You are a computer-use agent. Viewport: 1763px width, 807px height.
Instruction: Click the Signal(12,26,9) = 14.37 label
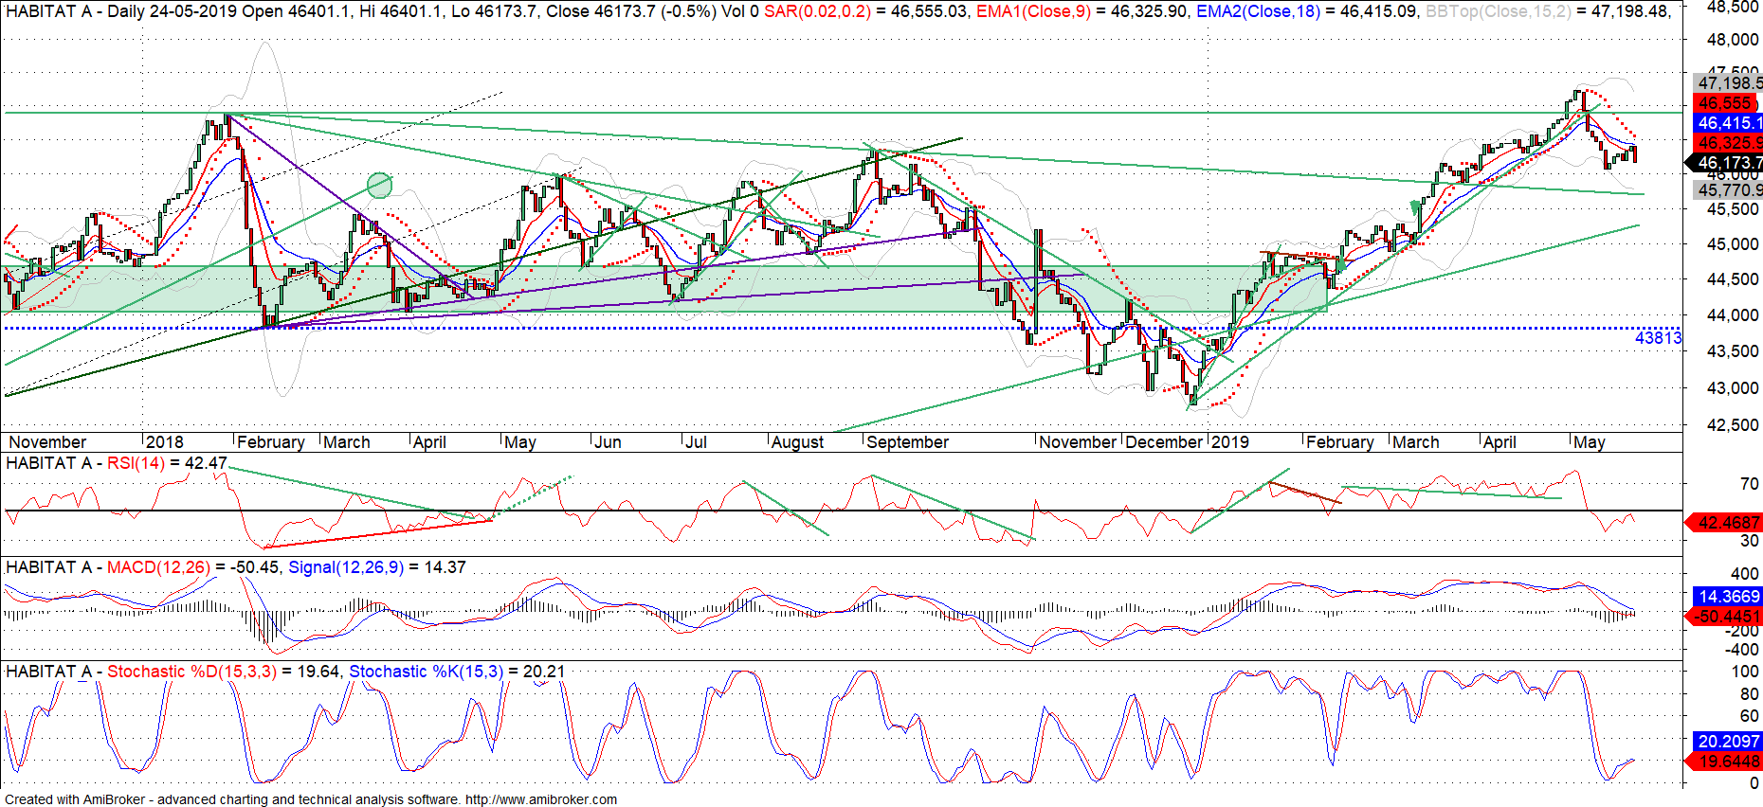(x=377, y=567)
